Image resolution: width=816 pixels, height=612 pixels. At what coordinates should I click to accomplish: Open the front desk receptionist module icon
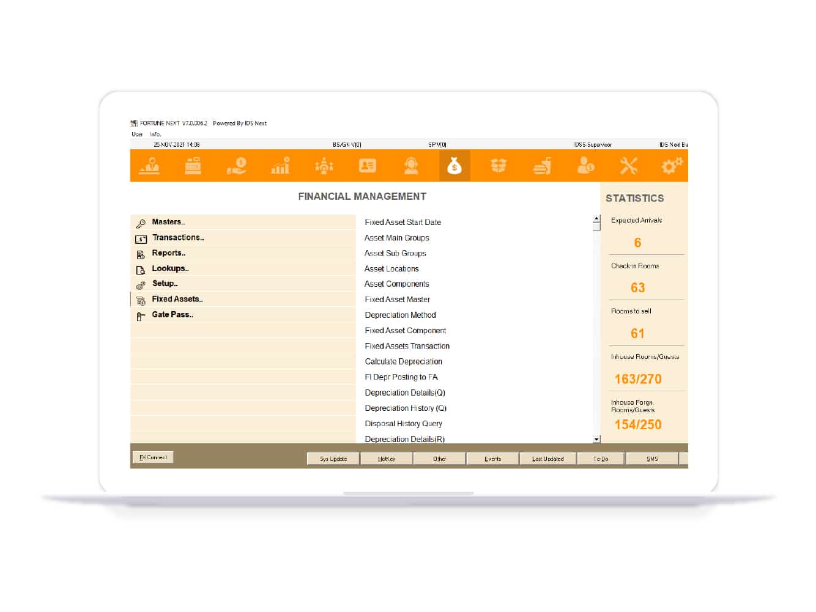(149, 166)
